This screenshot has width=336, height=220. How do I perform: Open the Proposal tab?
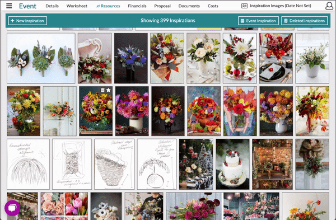[x=162, y=6]
